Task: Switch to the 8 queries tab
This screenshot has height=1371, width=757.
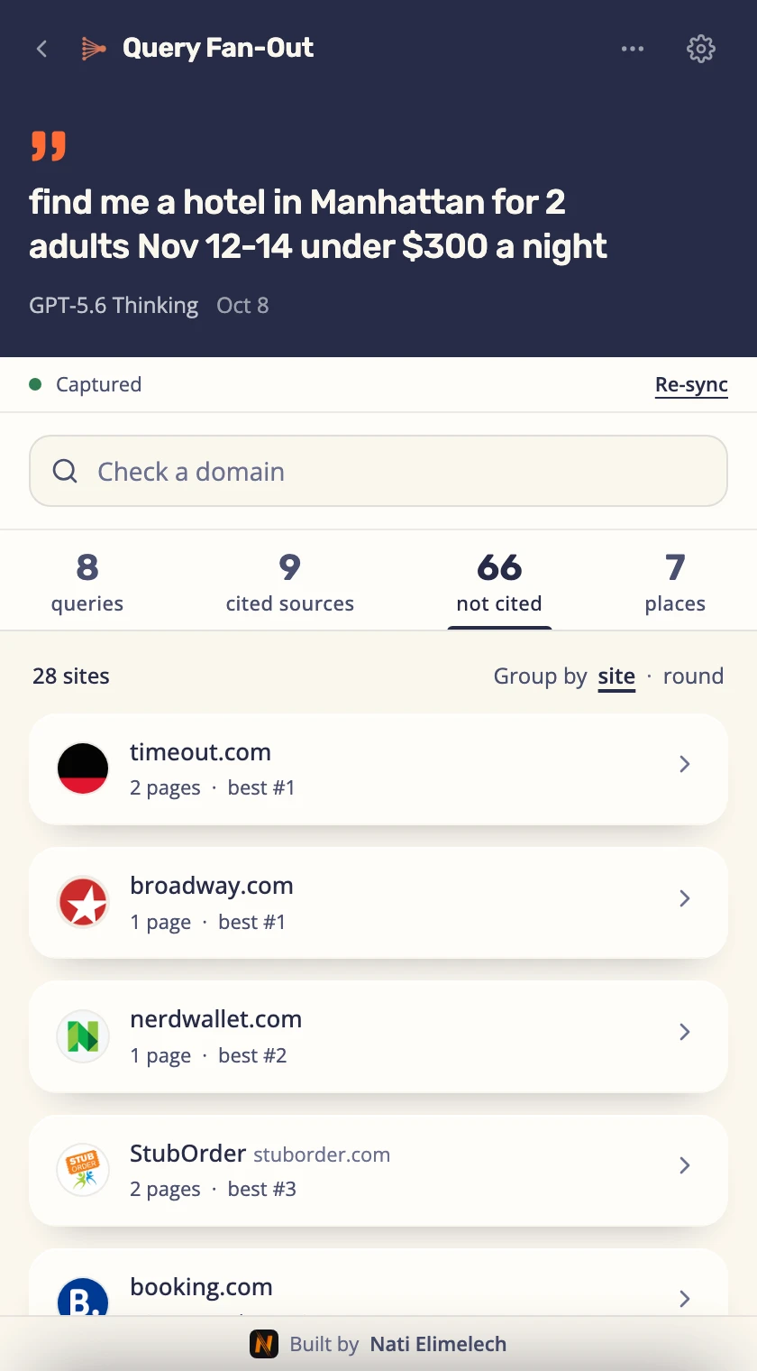Action: tap(87, 582)
